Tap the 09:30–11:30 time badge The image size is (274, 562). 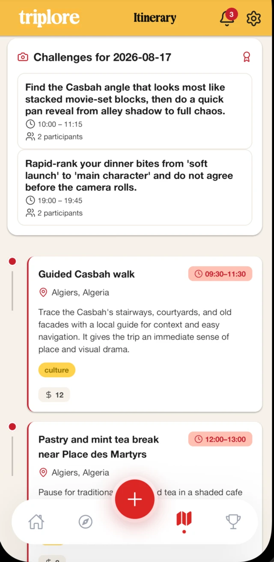[220, 274]
